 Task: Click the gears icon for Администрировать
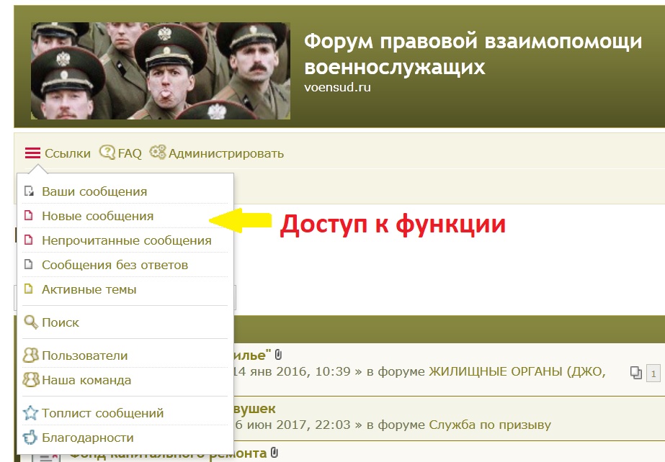157,153
